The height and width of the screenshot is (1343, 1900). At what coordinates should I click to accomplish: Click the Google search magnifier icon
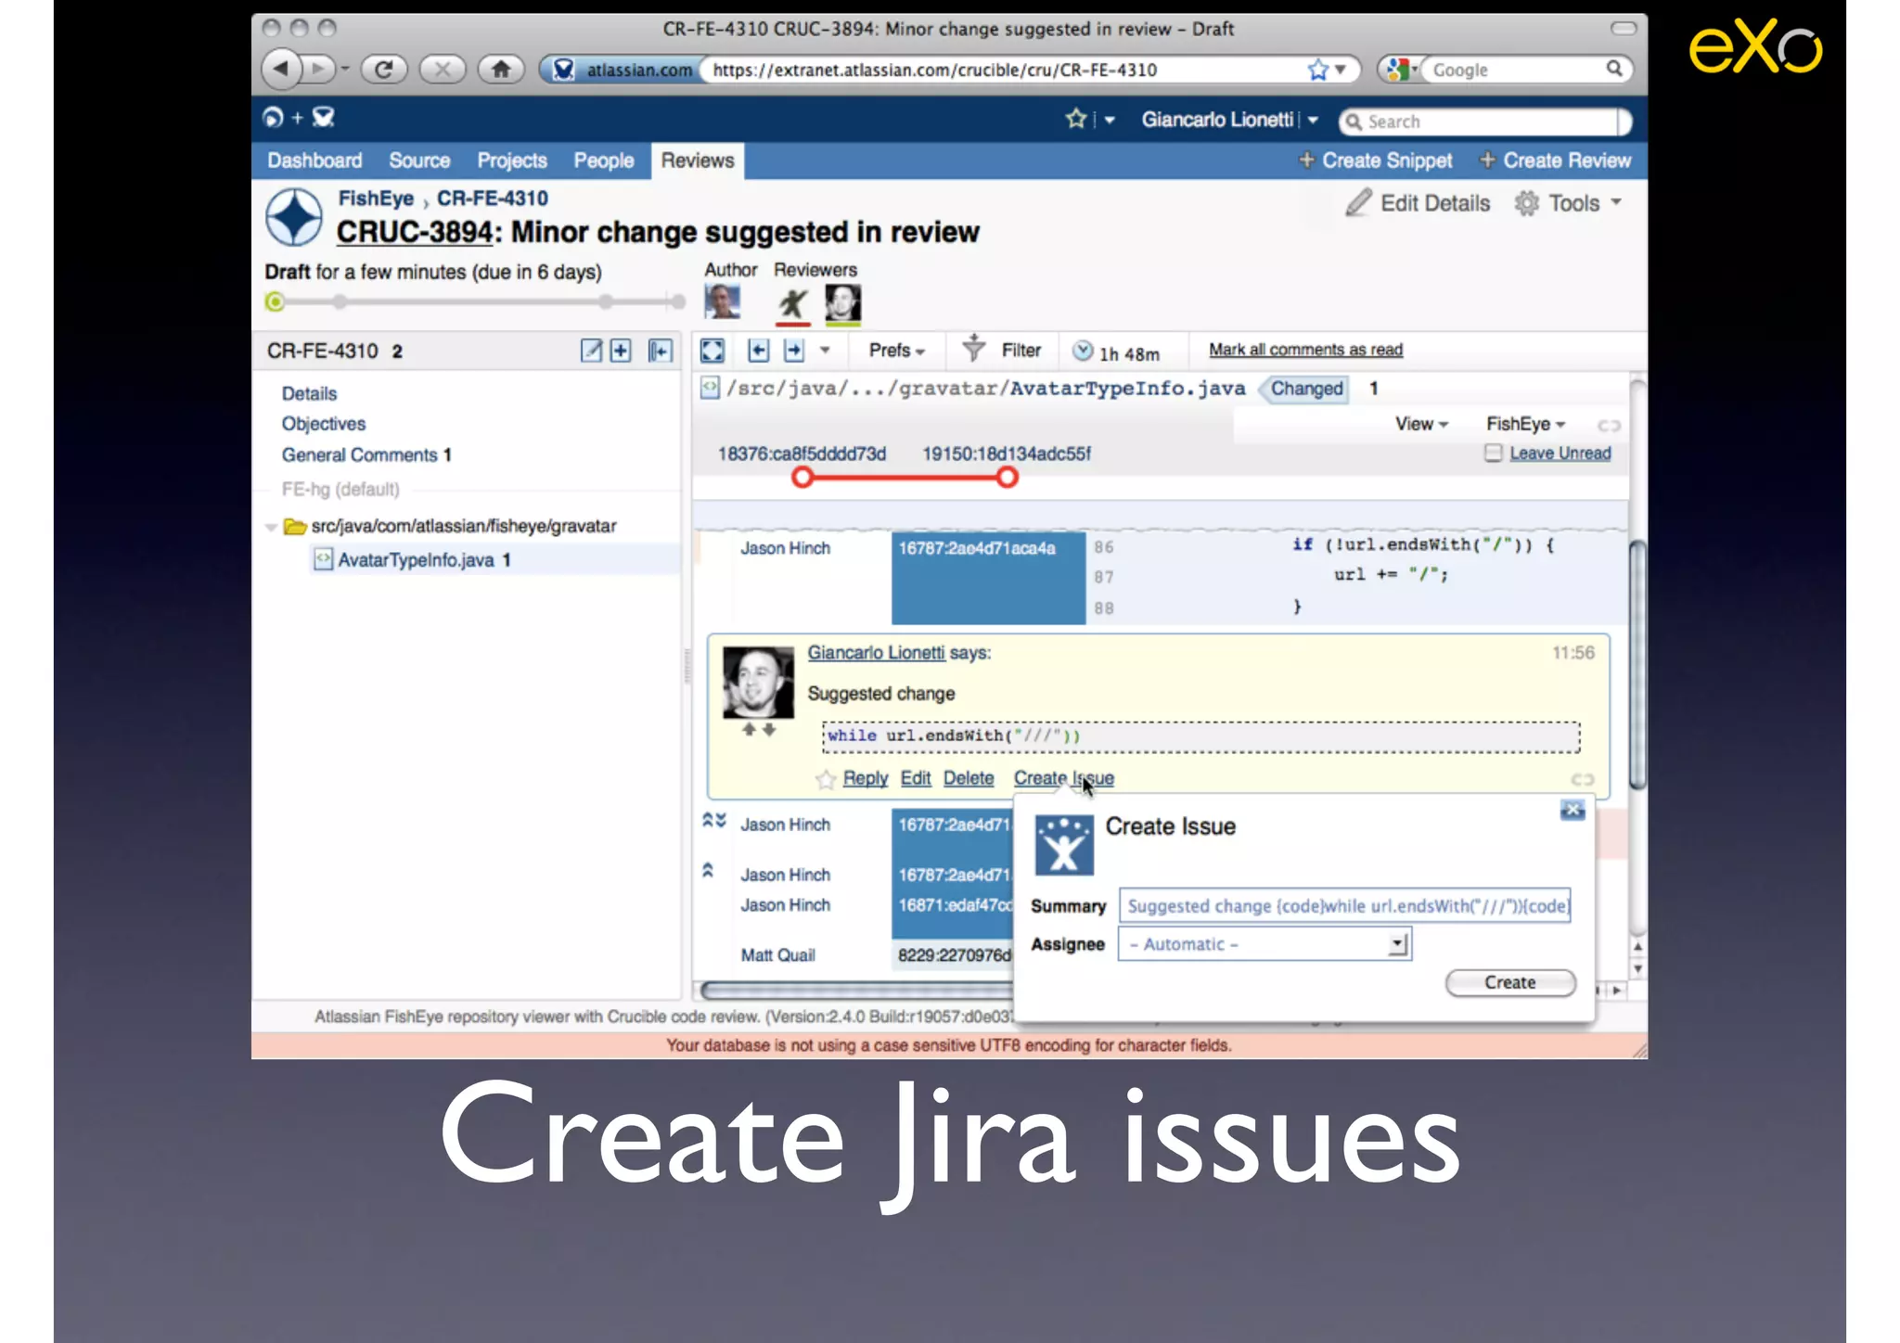[x=1614, y=69]
